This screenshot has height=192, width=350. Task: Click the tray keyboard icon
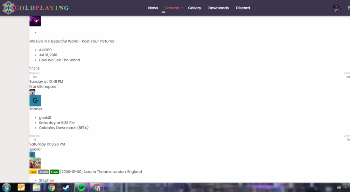[x=339, y=187]
